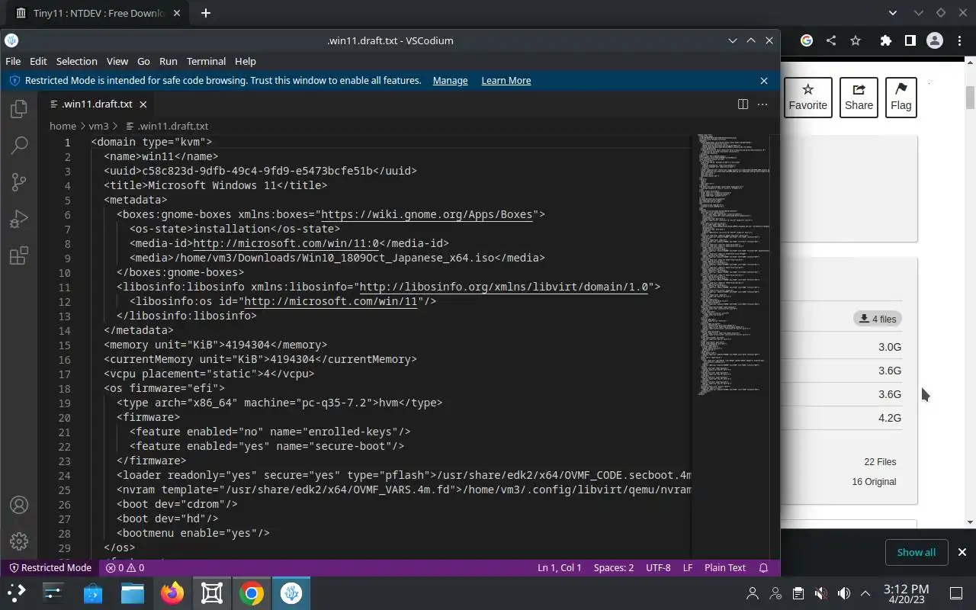Open the Terminal menu
976x610 pixels.
click(x=206, y=61)
